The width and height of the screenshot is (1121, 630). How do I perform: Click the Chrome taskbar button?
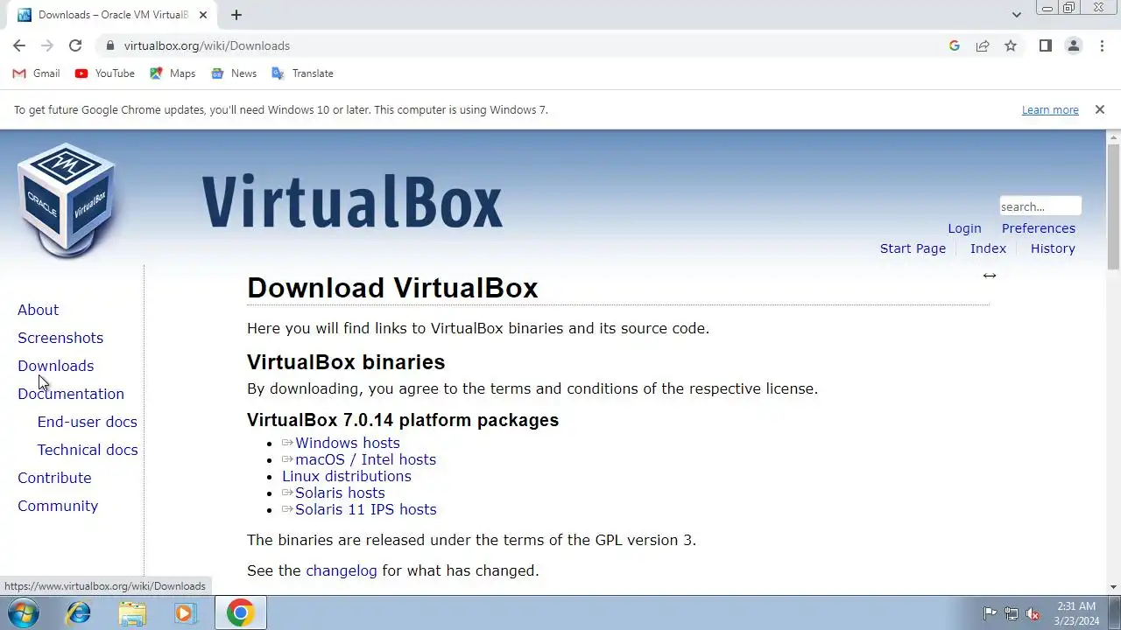tap(241, 612)
